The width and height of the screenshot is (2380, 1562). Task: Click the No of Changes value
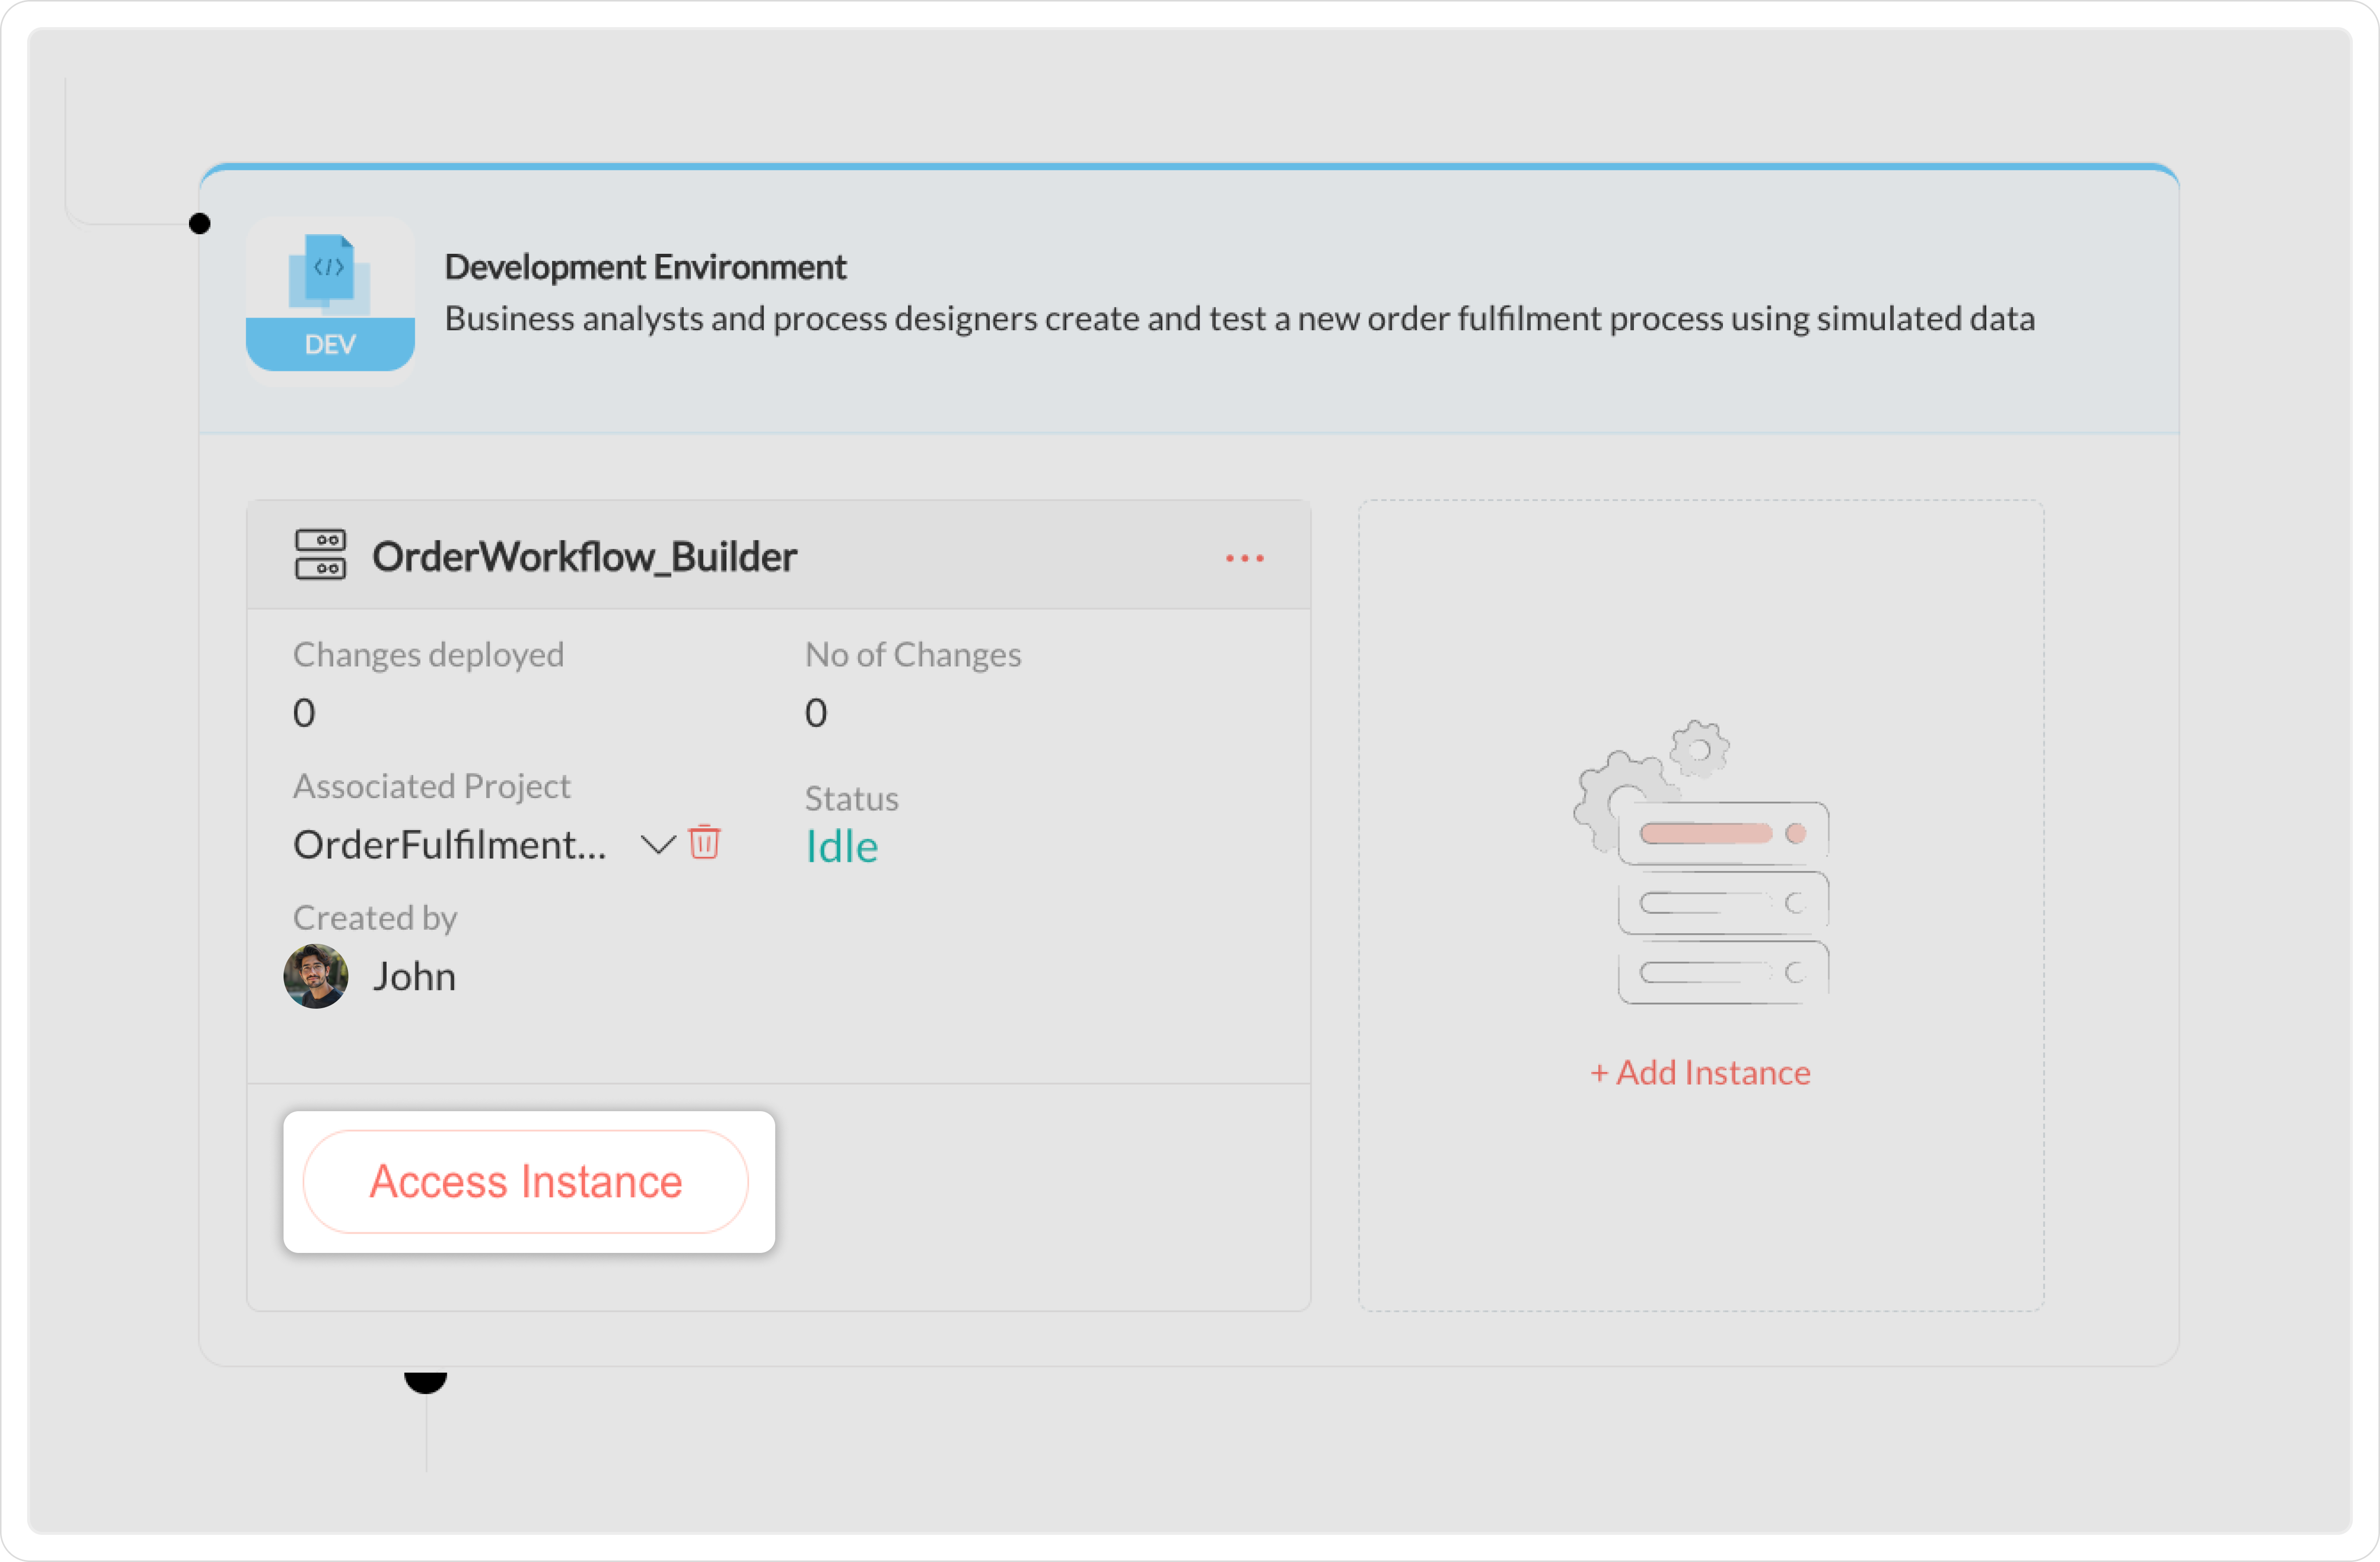coord(816,713)
